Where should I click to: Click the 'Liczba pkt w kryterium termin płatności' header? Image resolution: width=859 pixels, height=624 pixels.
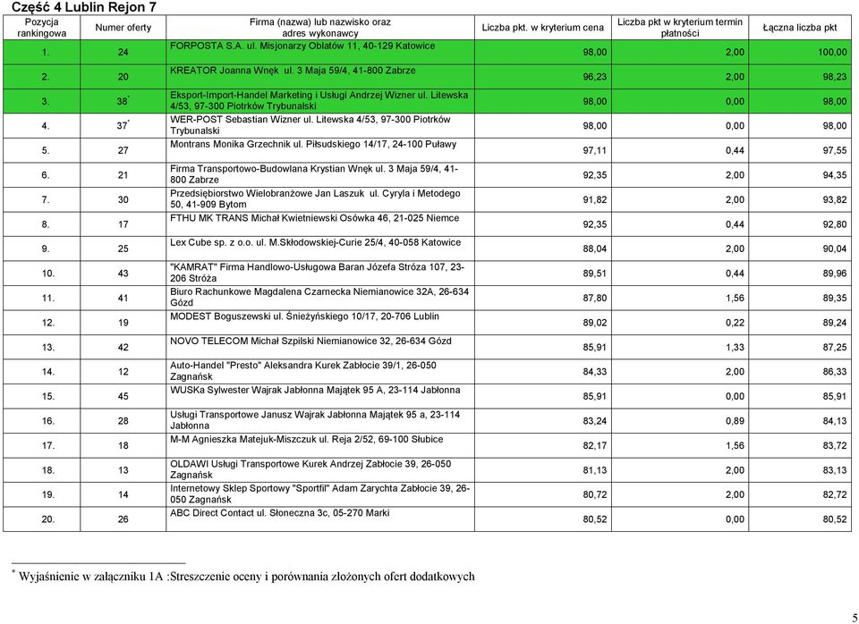680,28
